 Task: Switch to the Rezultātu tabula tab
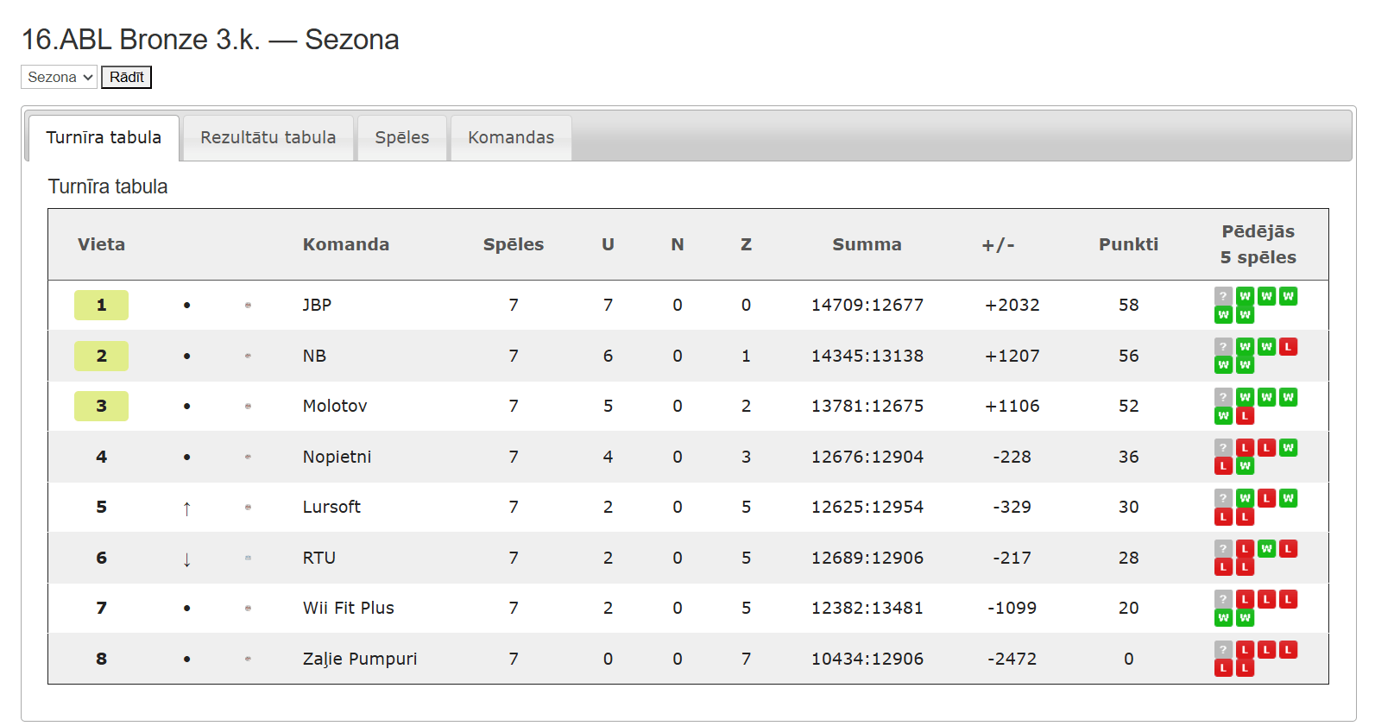click(268, 138)
